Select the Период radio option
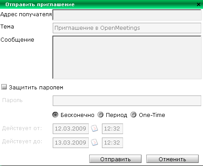Screen dimensions: 203x166 pos(101,115)
